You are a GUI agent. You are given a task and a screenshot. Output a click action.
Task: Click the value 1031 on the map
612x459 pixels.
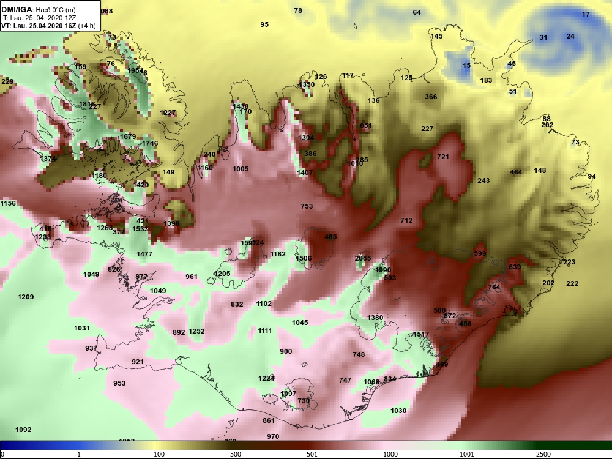point(82,328)
